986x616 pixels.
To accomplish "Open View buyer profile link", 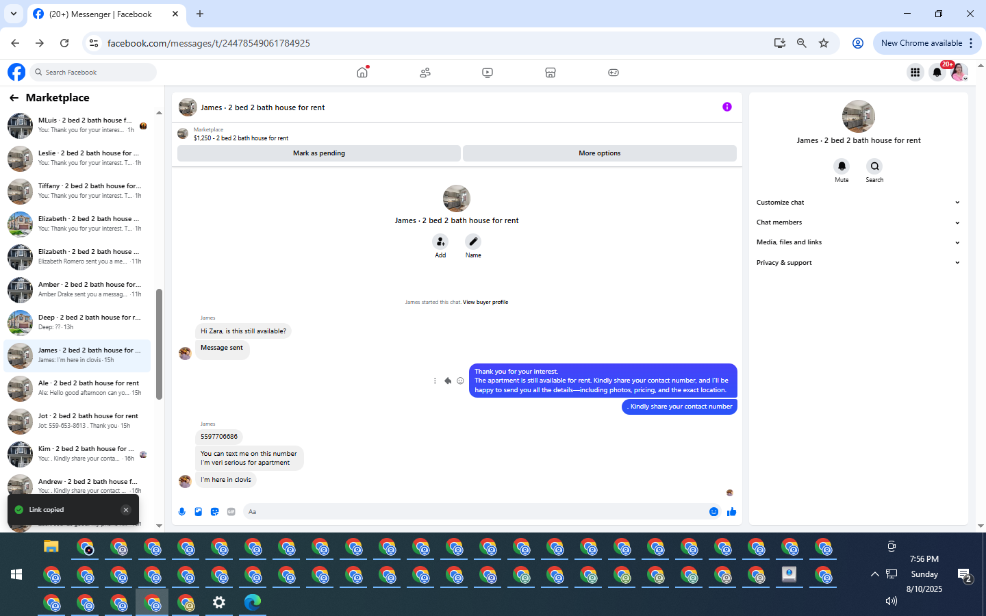I will (x=485, y=302).
